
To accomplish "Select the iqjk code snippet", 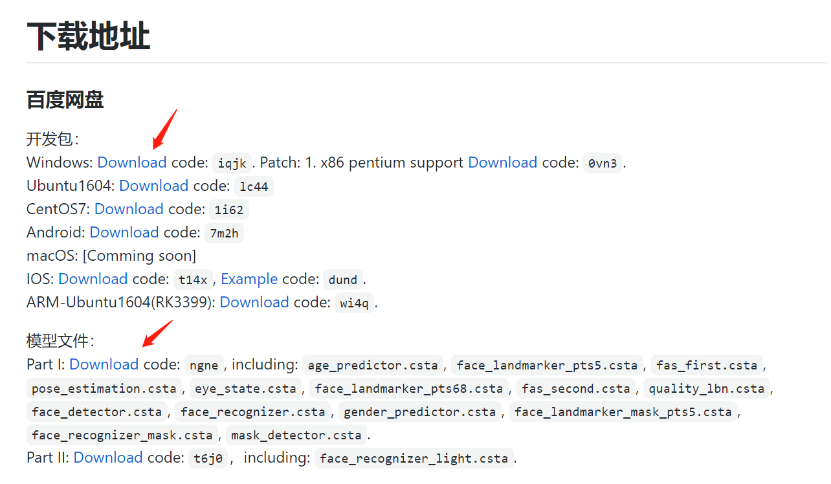I will (x=232, y=164).
